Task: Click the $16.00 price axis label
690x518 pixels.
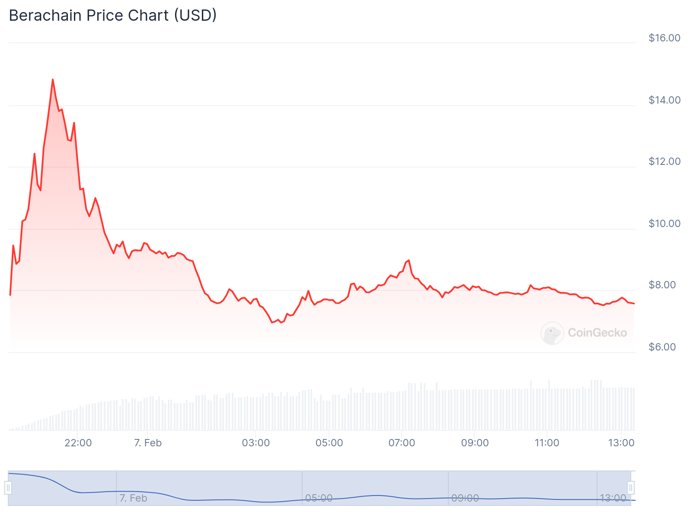Action: click(664, 38)
